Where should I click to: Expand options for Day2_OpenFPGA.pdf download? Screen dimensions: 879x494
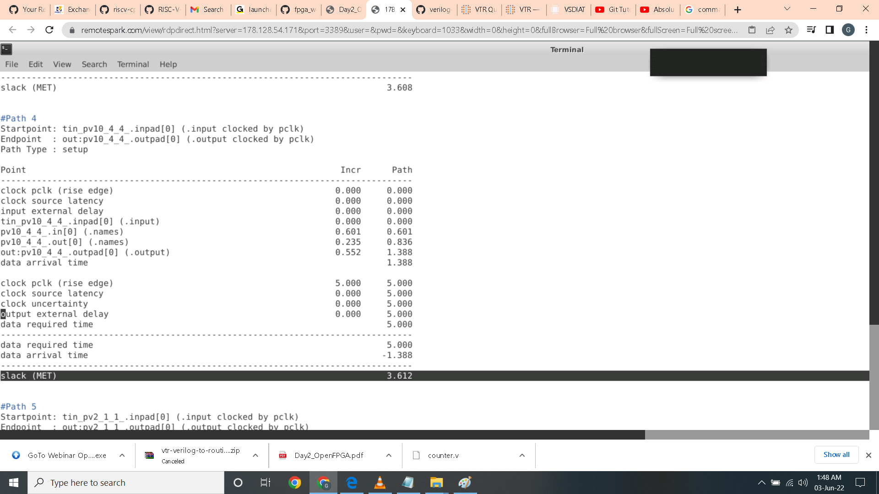point(389,455)
